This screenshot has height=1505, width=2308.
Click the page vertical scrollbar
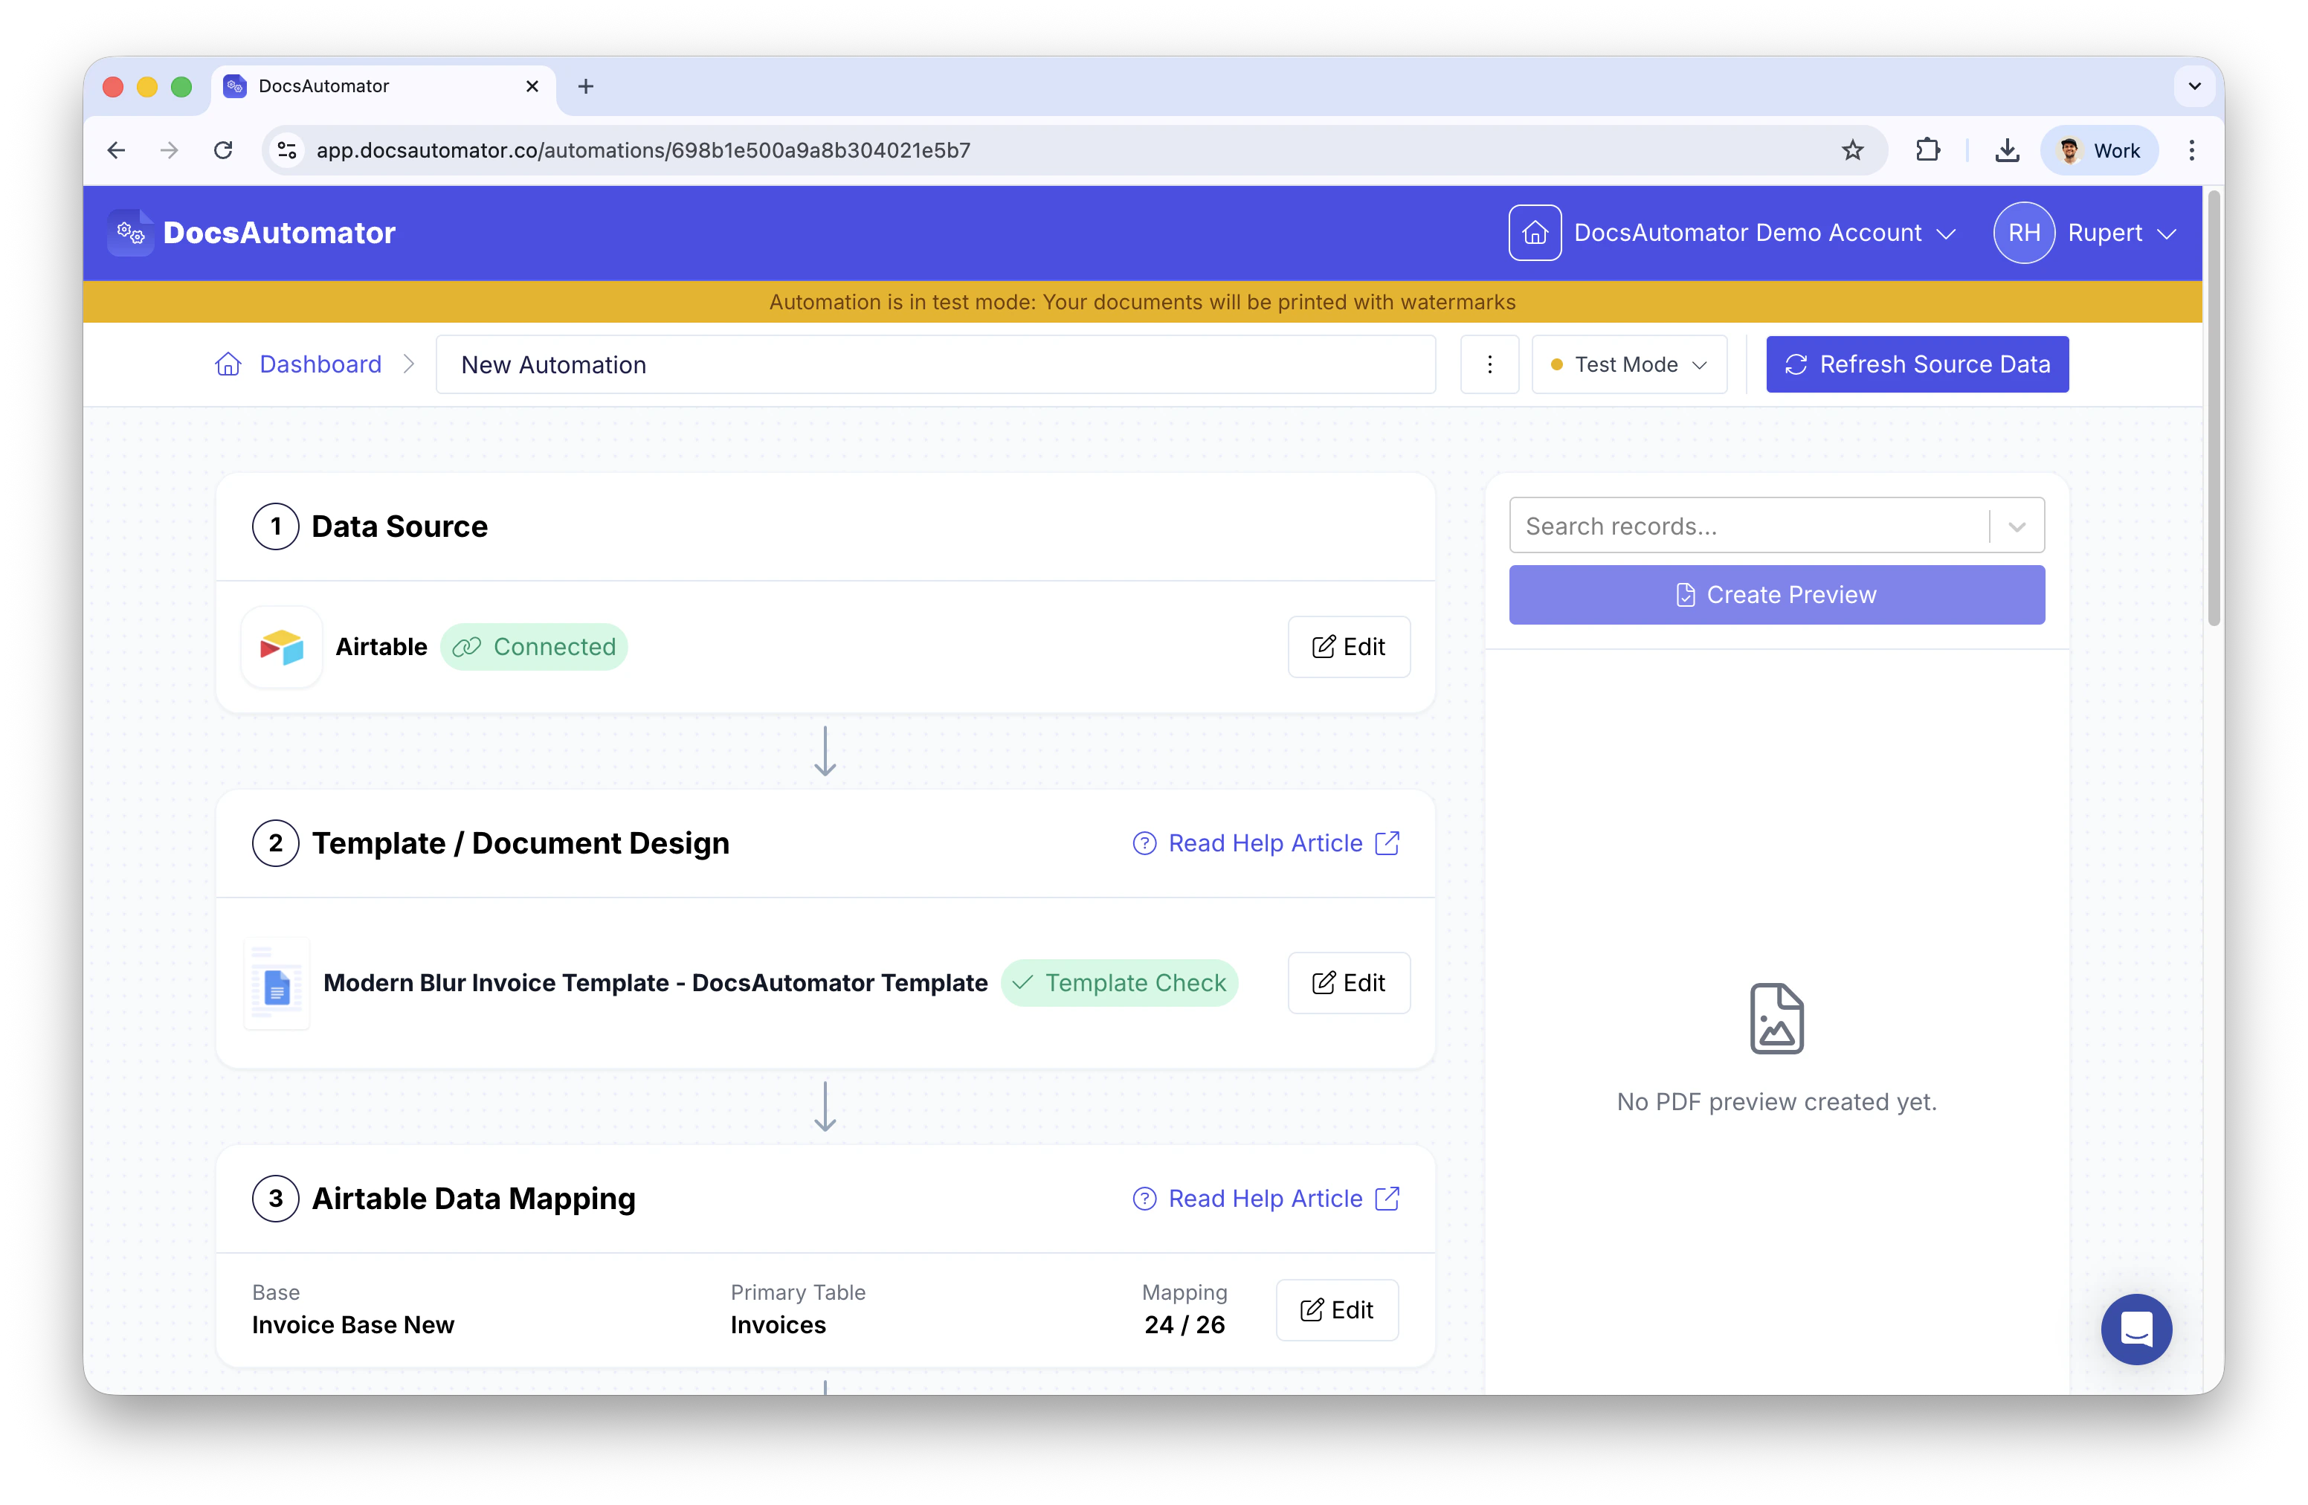click(2213, 407)
